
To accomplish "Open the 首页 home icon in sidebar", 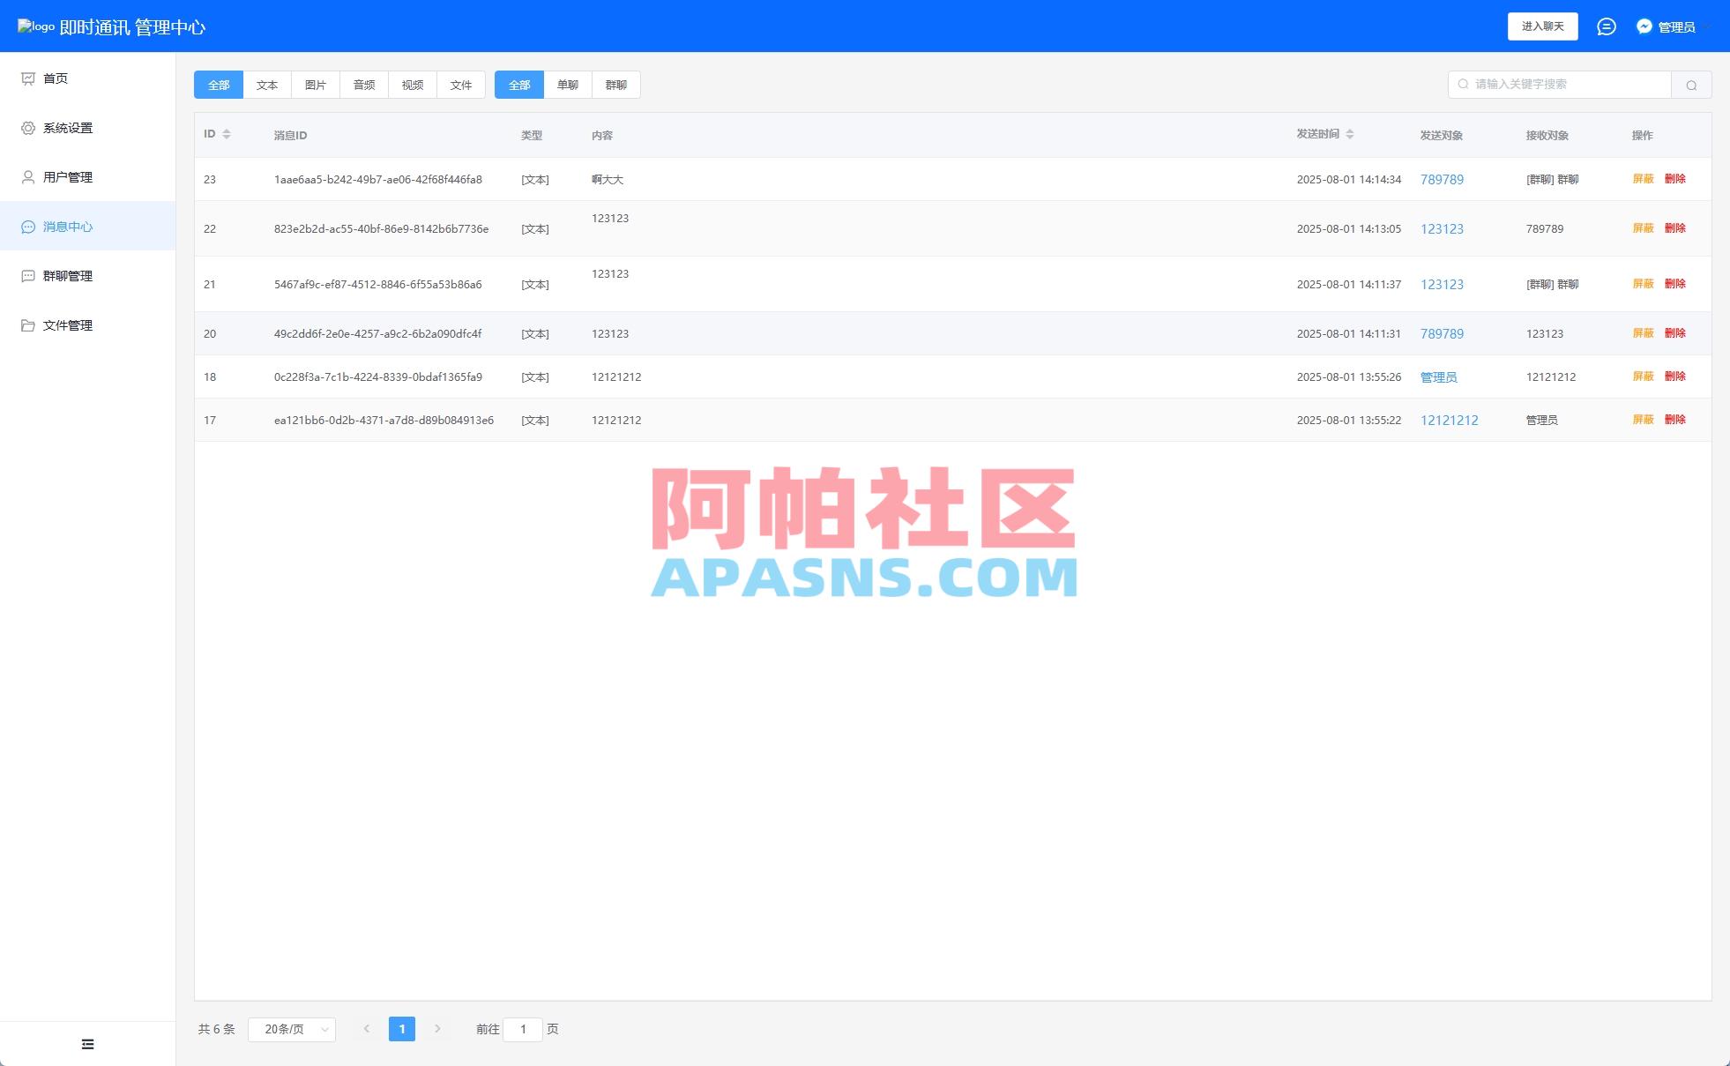I will 28,78.
